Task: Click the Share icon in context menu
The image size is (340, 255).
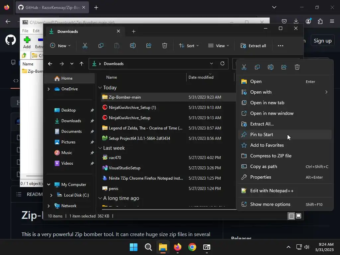Action: click(284, 67)
